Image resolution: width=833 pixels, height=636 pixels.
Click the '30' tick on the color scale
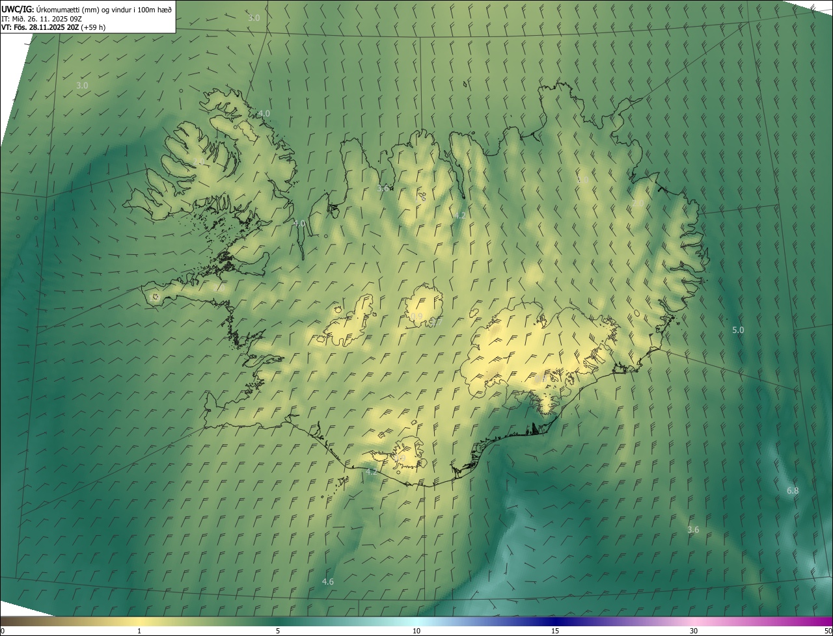tap(694, 631)
